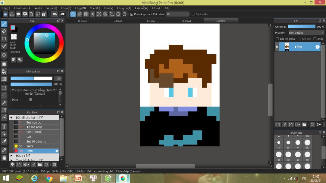Enable the Khóa lock checkbox
This screenshot has width=326, height=183.
pos(315,39)
